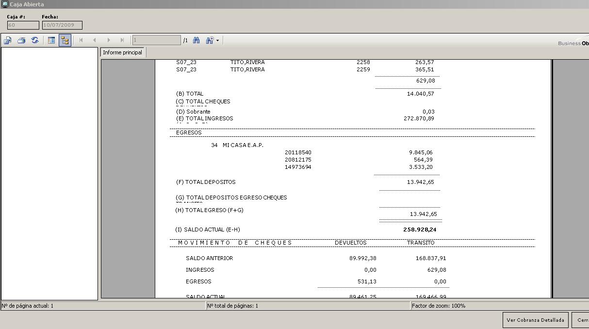Click the TRANSITO column header
Viewport: 589px width, 329px height.
[x=421, y=243]
